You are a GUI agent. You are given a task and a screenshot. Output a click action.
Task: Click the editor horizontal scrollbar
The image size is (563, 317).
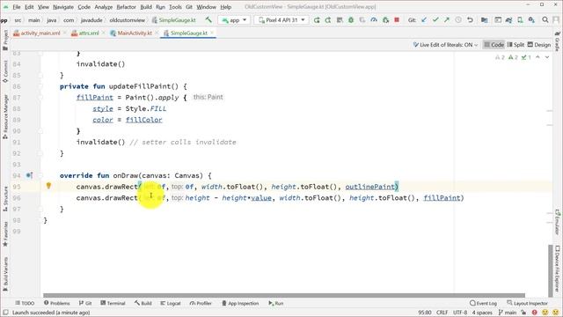[283, 295]
